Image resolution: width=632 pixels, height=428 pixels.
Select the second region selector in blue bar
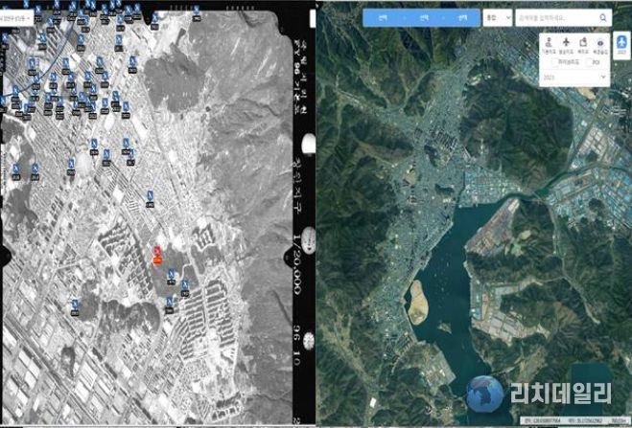(421, 17)
